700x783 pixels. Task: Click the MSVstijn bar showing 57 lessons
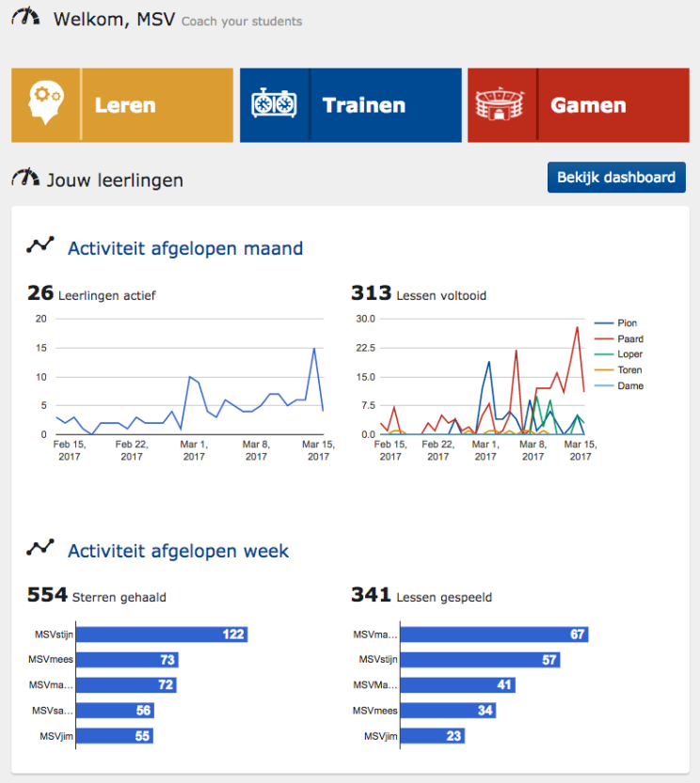pos(481,660)
